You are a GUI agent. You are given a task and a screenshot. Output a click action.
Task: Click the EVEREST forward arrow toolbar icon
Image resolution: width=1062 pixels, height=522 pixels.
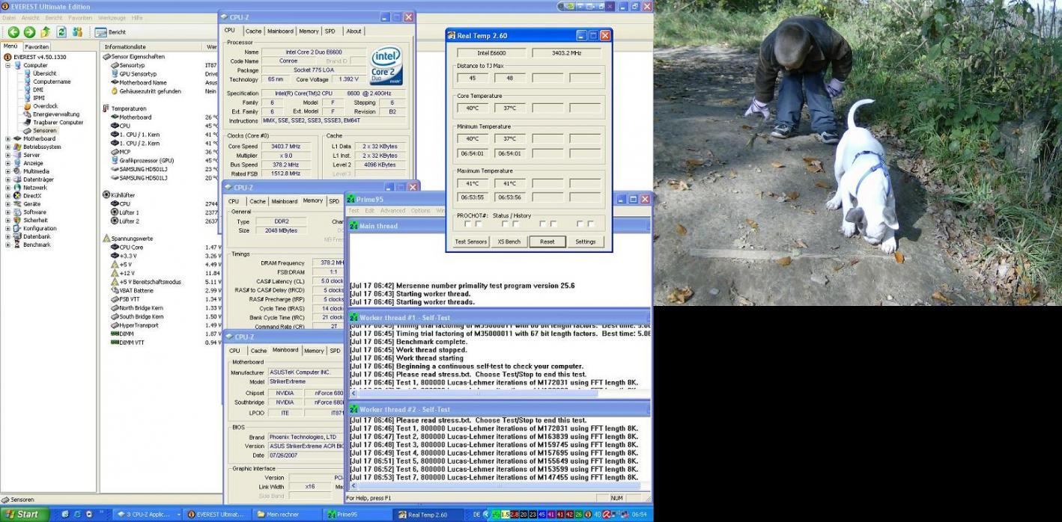coord(29,32)
